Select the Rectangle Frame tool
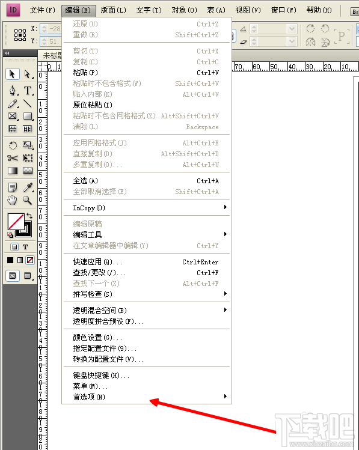Screen dimensions: 359x450 (13, 116)
